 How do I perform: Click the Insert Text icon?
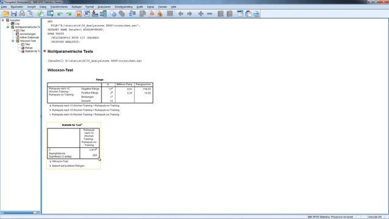(256, 13)
